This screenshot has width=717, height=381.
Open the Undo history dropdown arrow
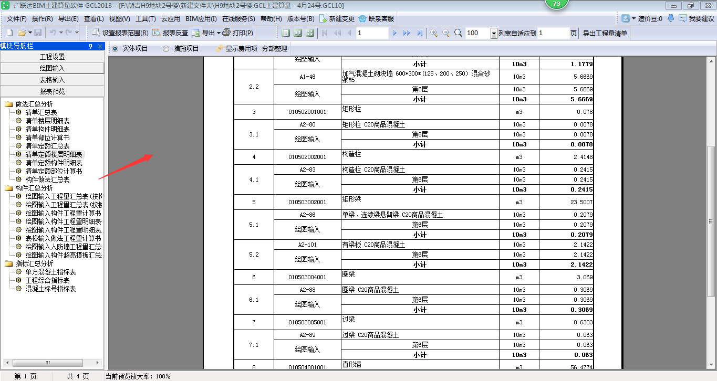pyautogui.click(x=60, y=33)
